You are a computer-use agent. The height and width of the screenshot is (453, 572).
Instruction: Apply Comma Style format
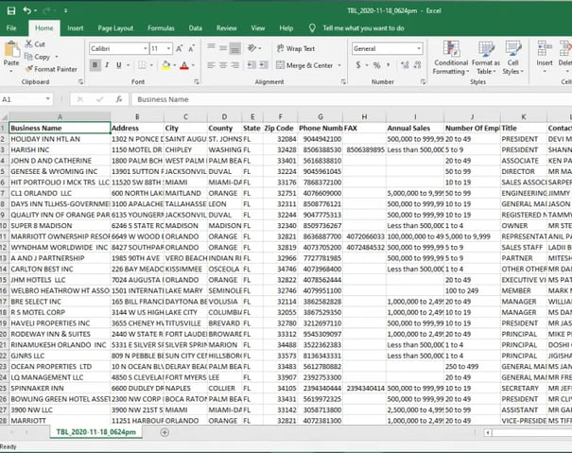[389, 65]
